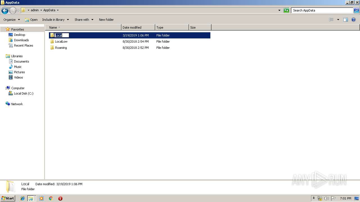The width and height of the screenshot is (360, 202).
Task: Show hidden tray icons arrow
Action: (x=314, y=198)
